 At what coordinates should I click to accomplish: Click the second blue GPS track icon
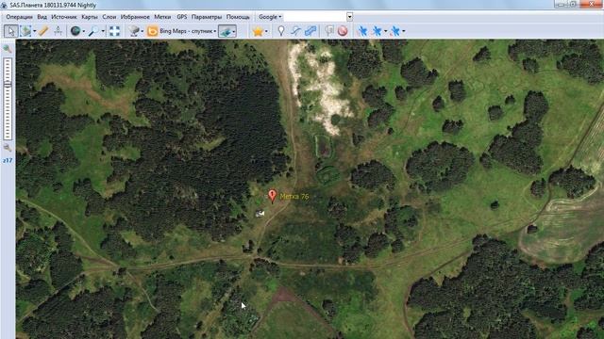(377, 31)
